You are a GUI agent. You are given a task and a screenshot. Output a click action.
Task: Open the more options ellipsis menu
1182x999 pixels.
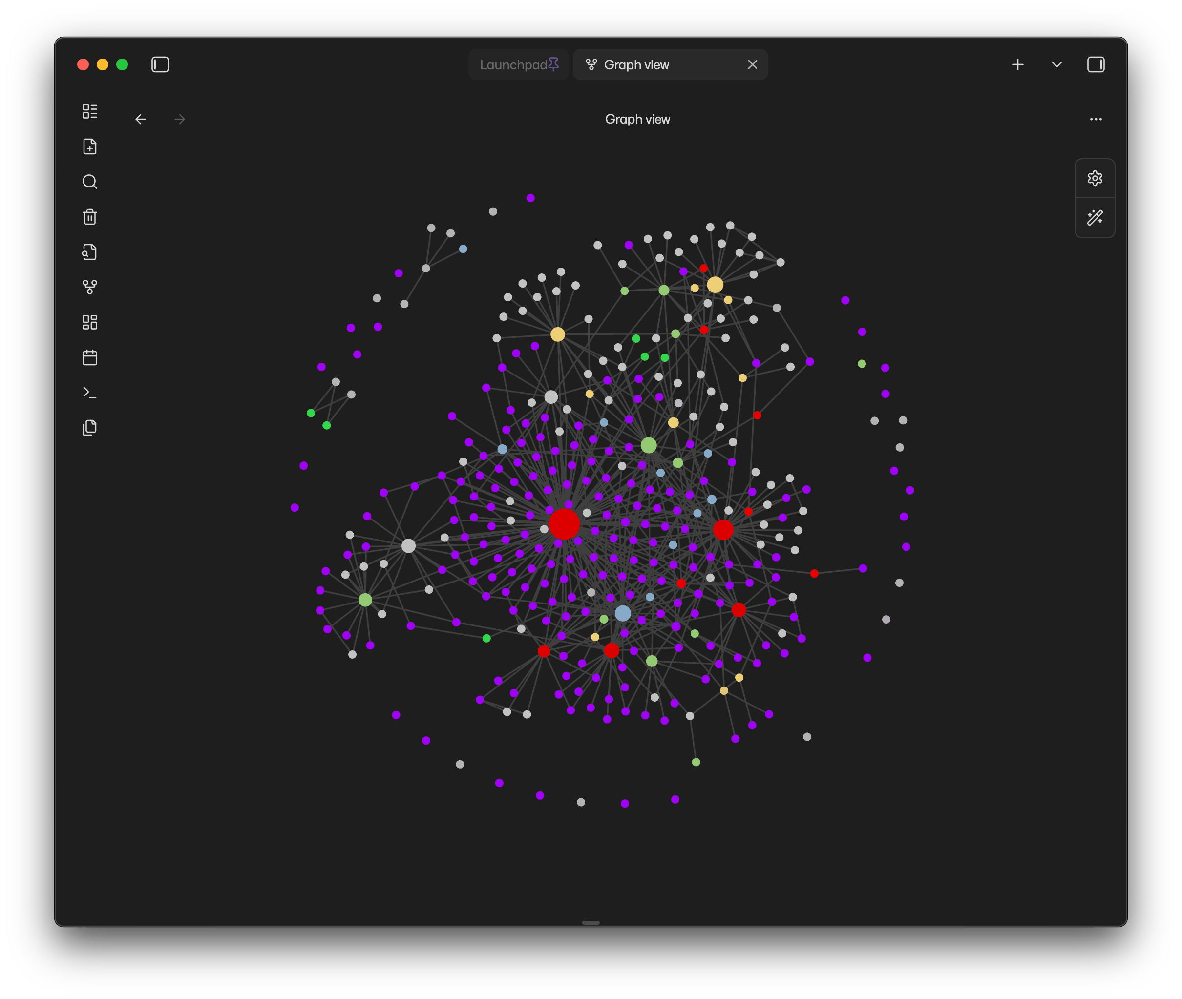tap(1096, 119)
